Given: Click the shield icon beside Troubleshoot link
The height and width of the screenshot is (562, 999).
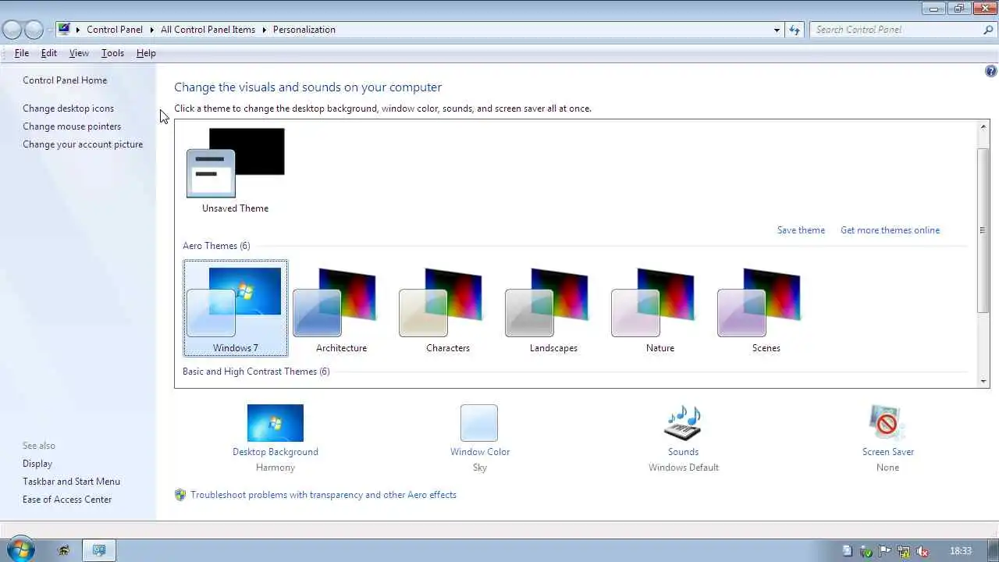Looking at the screenshot, I should (x=180, y=495).
